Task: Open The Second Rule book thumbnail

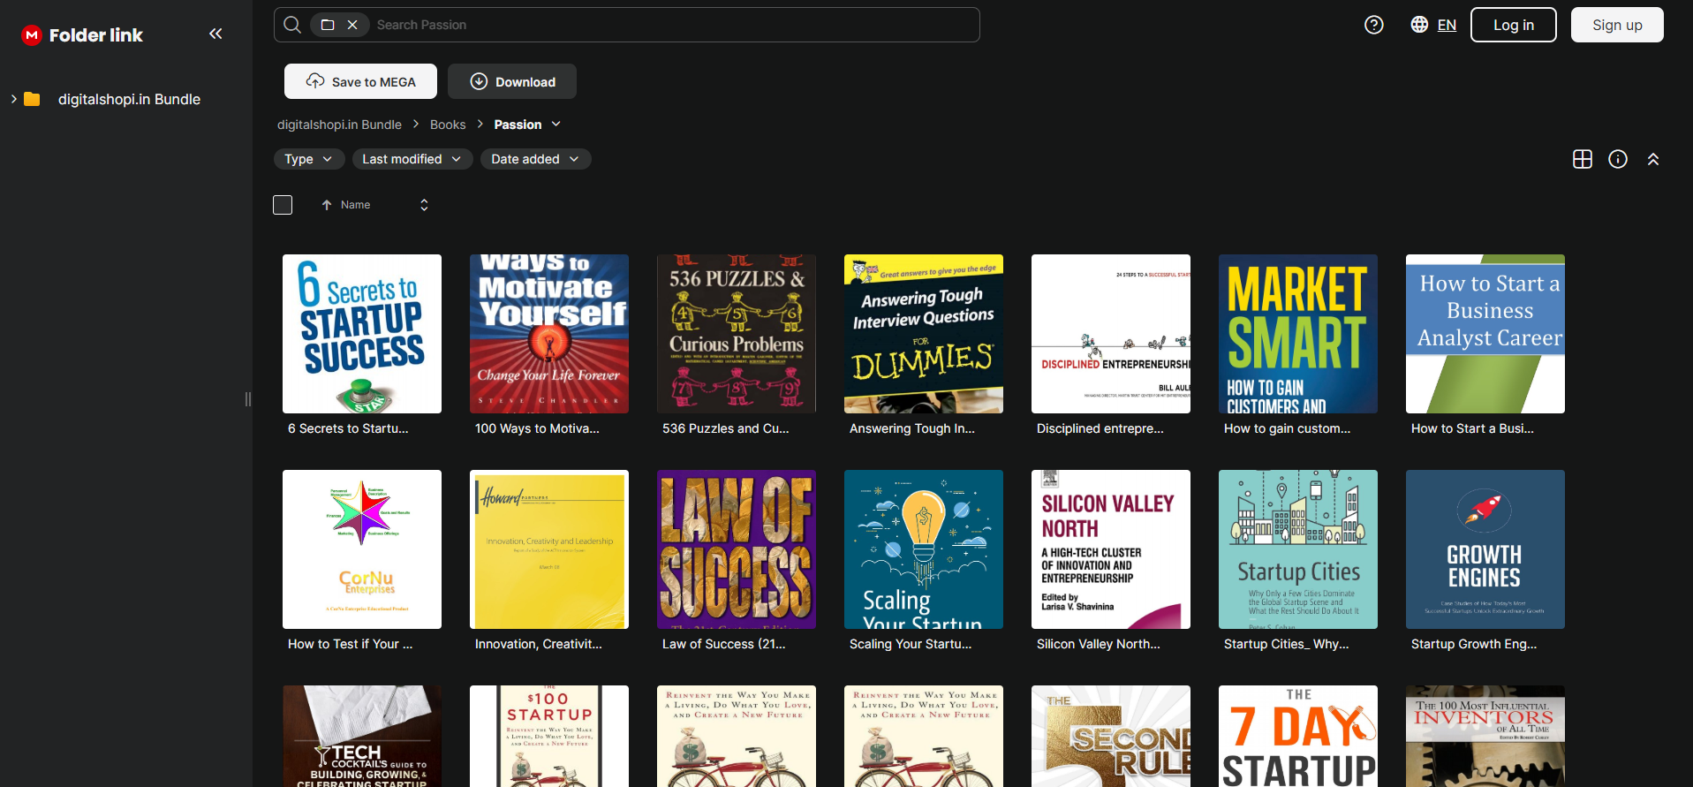Action: [x=1111, y=736]
